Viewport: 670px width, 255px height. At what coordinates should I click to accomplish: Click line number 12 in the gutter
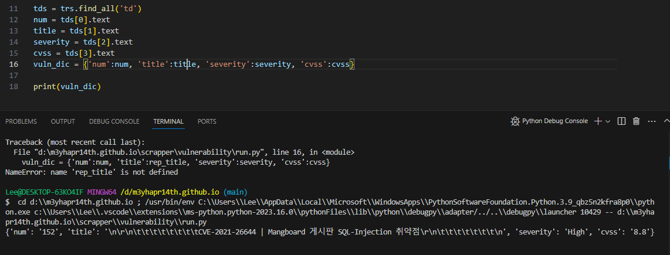(13, 20)
